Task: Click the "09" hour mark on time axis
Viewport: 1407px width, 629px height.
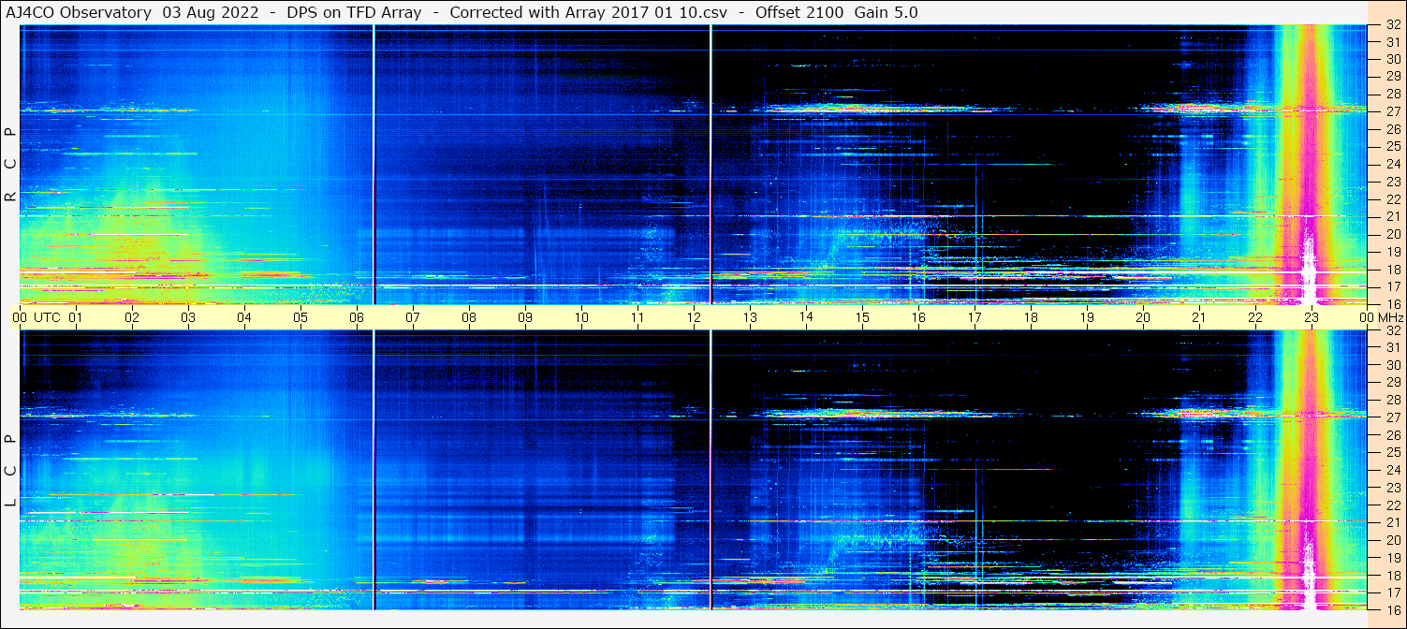Action: tap(525, 317)
